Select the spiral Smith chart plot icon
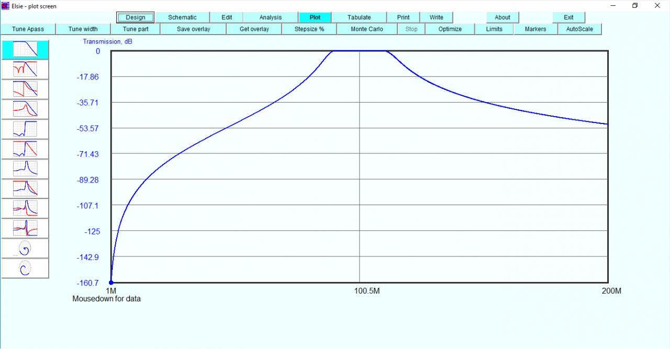Image resolution: width=670 pixels, height=349 pixels. [26, 249]
